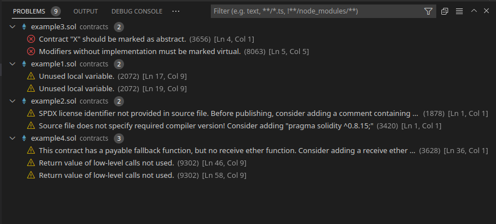
Task: Click the warning icon for SPDX license problem
Action: [x=31, y=113]
